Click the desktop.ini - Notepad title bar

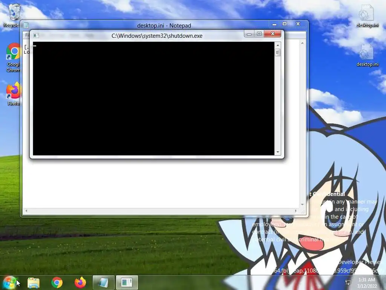164,25
